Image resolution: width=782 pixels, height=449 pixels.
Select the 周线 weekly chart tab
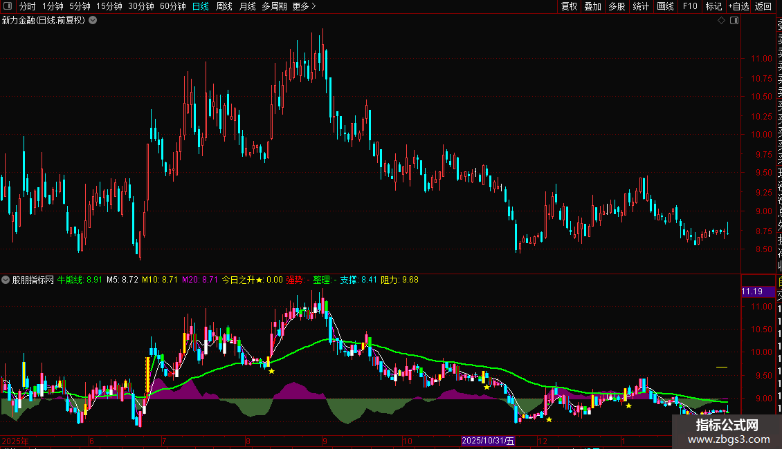224,6
